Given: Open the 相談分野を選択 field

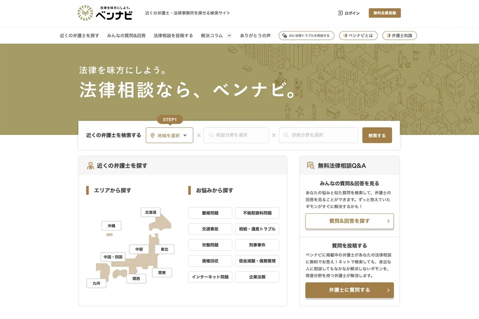Looking at the screenshot, I should [236, 135].
